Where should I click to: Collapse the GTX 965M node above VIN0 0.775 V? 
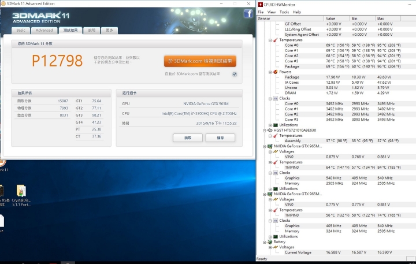coord(265,194)
